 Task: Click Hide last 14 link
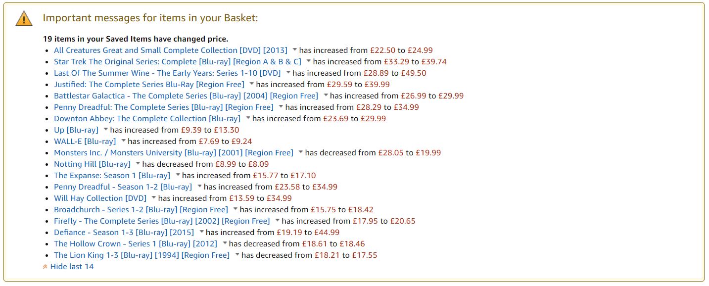coord(72,267)
